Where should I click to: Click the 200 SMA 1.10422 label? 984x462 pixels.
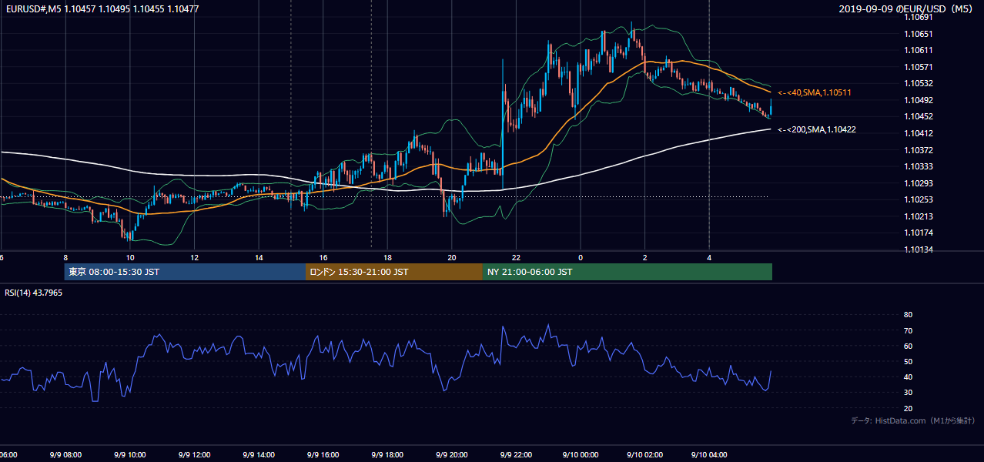pyautogui.click(x=816, y=129)
